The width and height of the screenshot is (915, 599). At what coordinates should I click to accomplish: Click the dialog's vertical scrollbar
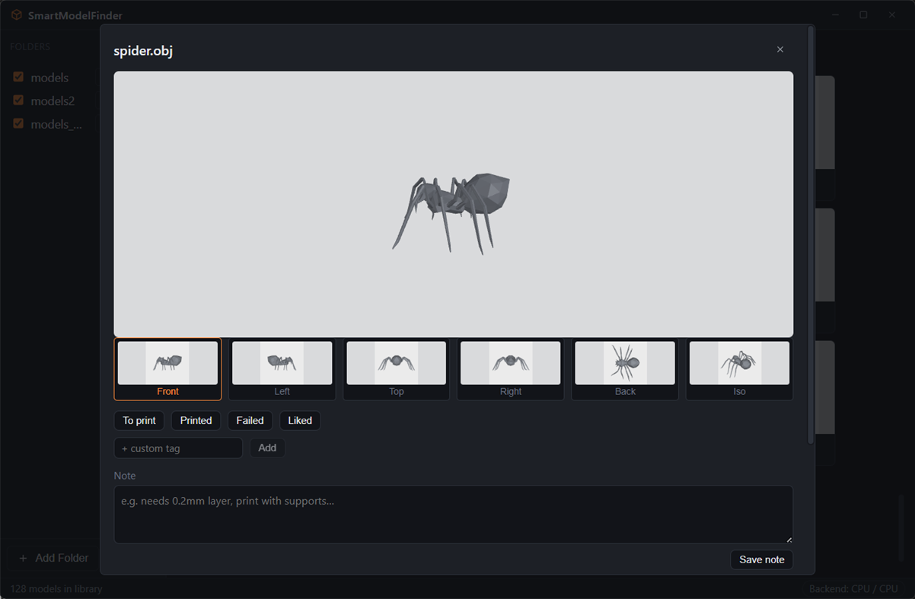tap(811, 236)
